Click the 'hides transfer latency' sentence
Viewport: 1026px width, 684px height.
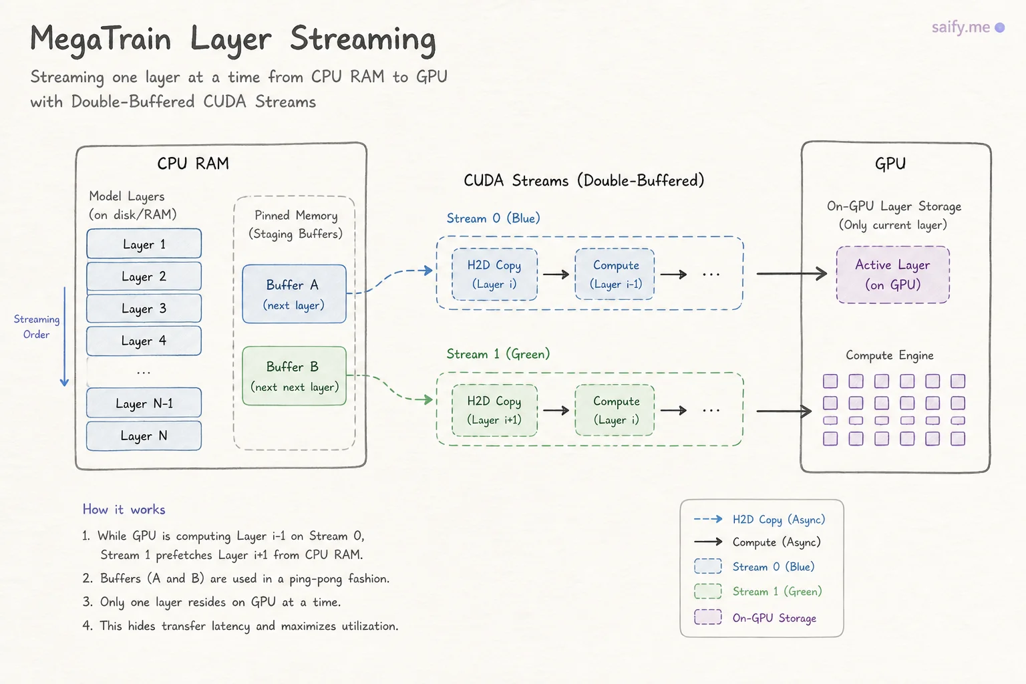240,626
